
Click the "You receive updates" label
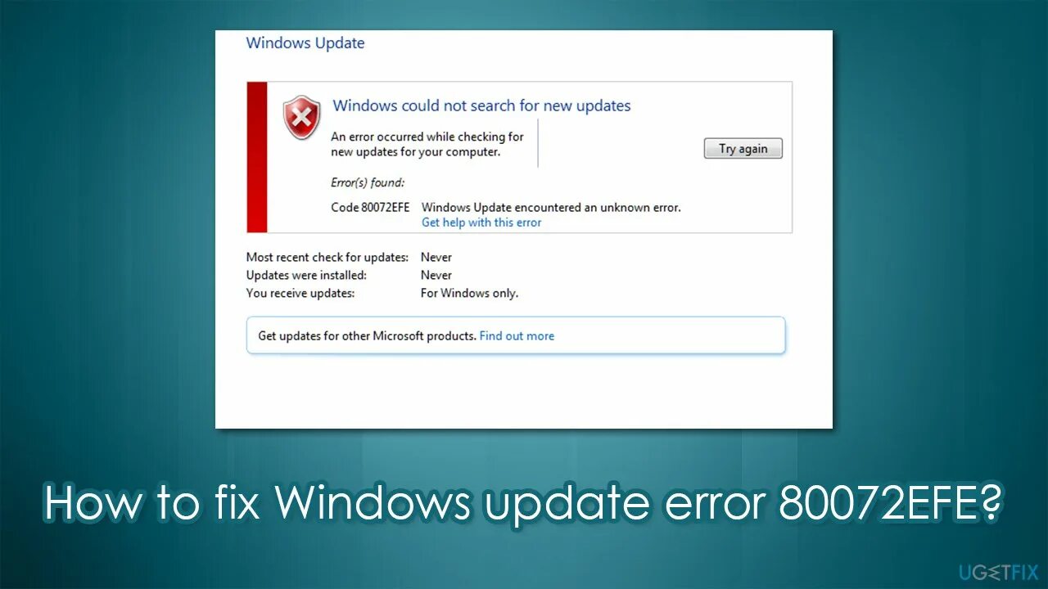tap(300, 293)
